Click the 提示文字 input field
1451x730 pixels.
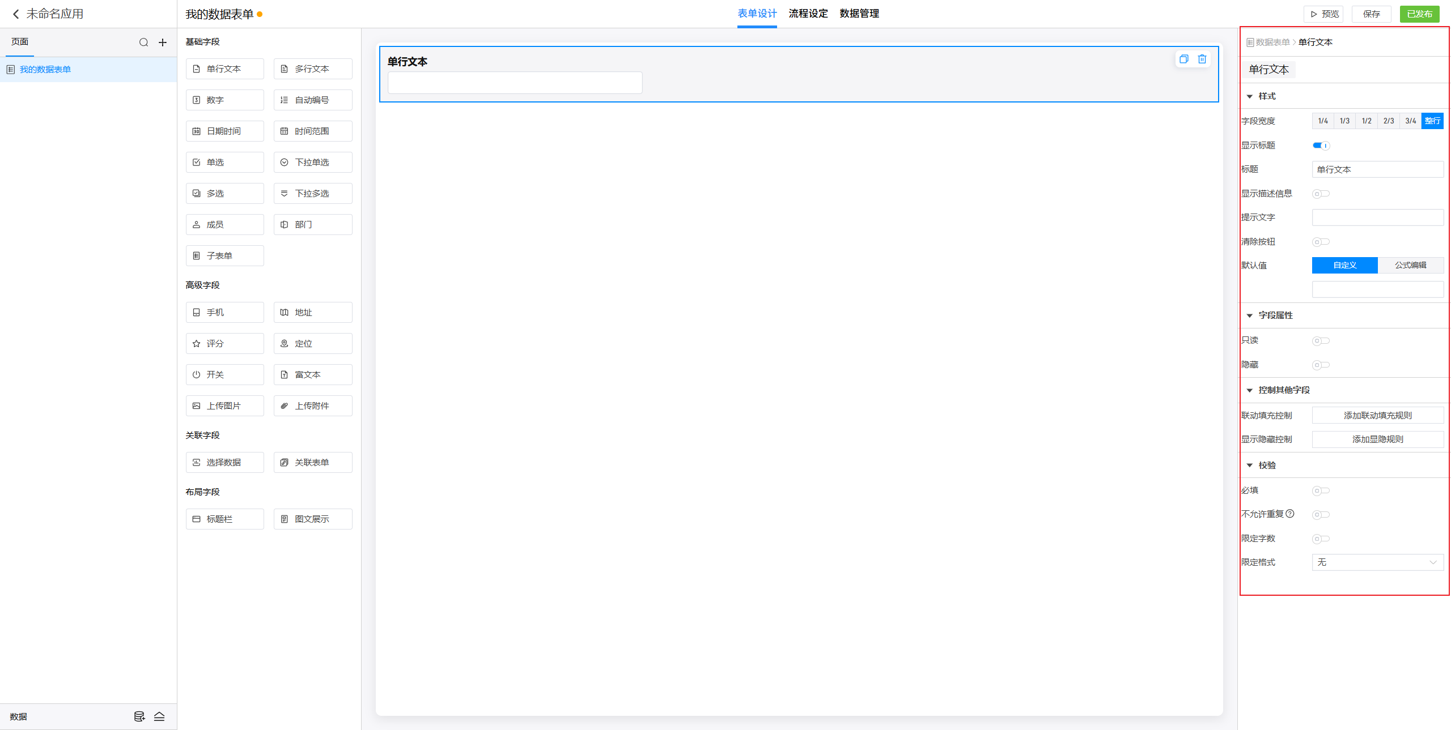pos(1377,217)
